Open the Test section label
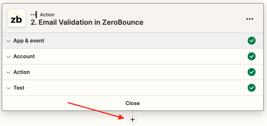Viewport: 267px width, 126px height. tap(19, 88)
